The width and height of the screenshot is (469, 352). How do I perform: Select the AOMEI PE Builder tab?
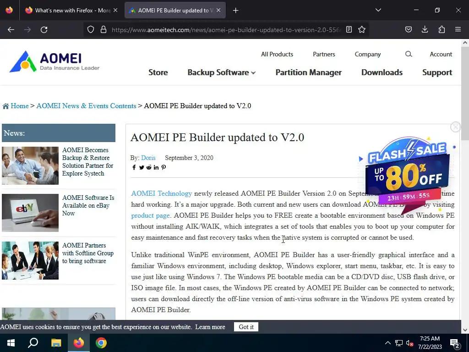tap(175, 10)
